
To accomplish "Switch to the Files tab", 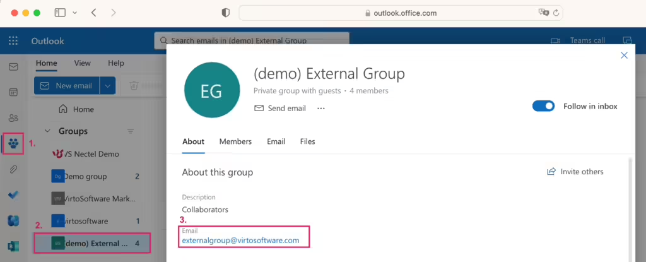I will 307,141.
